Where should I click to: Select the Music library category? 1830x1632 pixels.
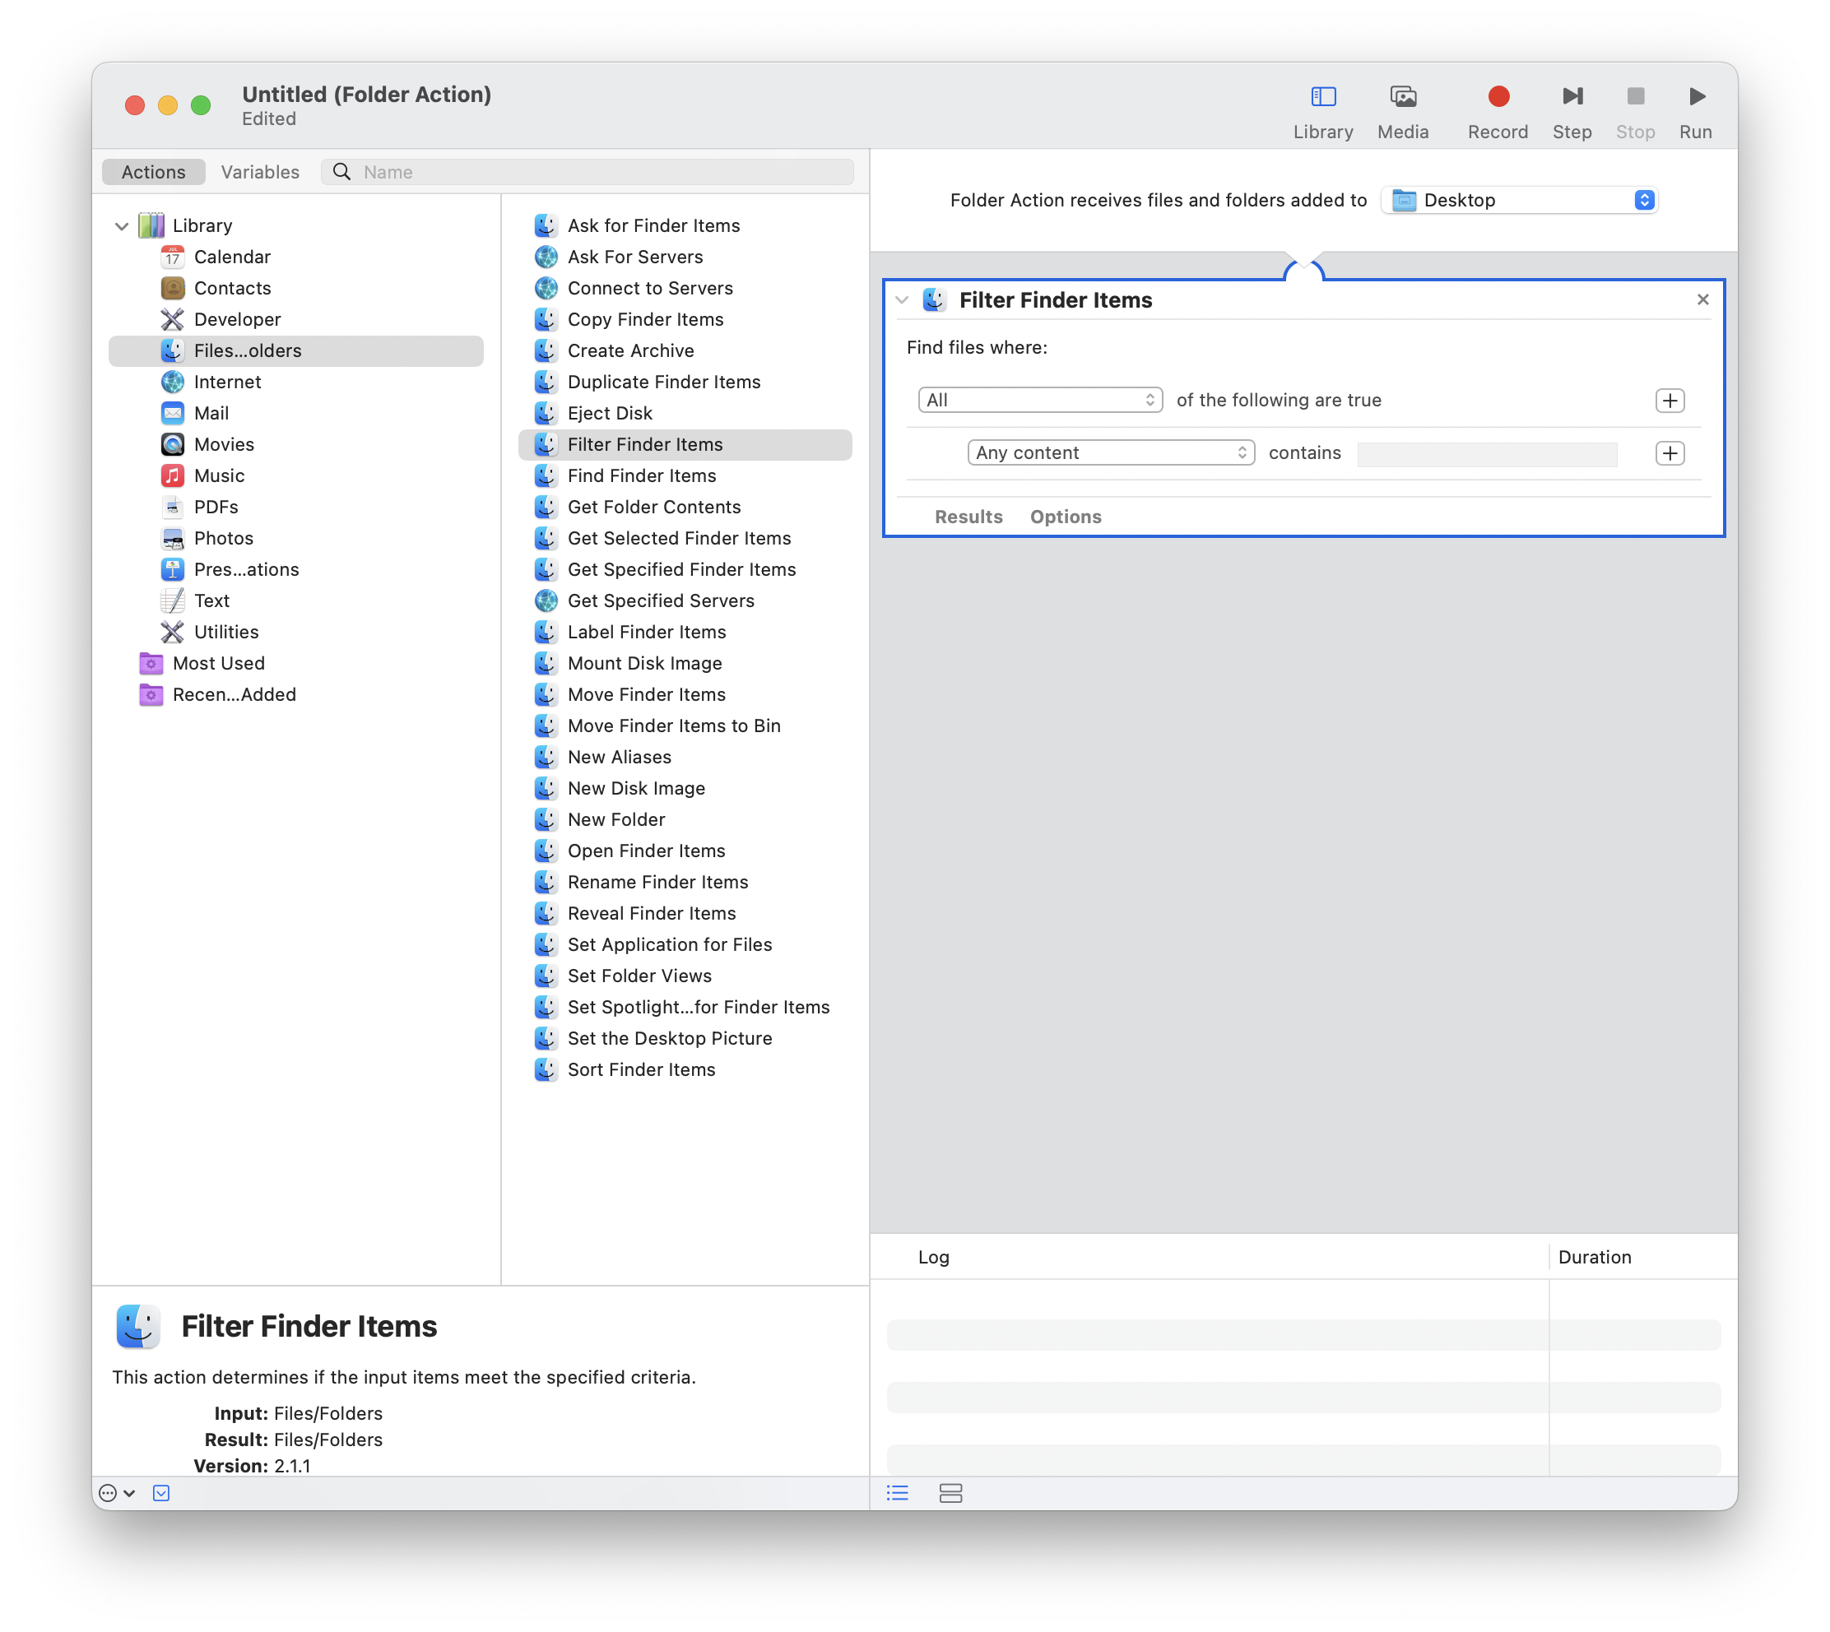click(x=219, y=476)
